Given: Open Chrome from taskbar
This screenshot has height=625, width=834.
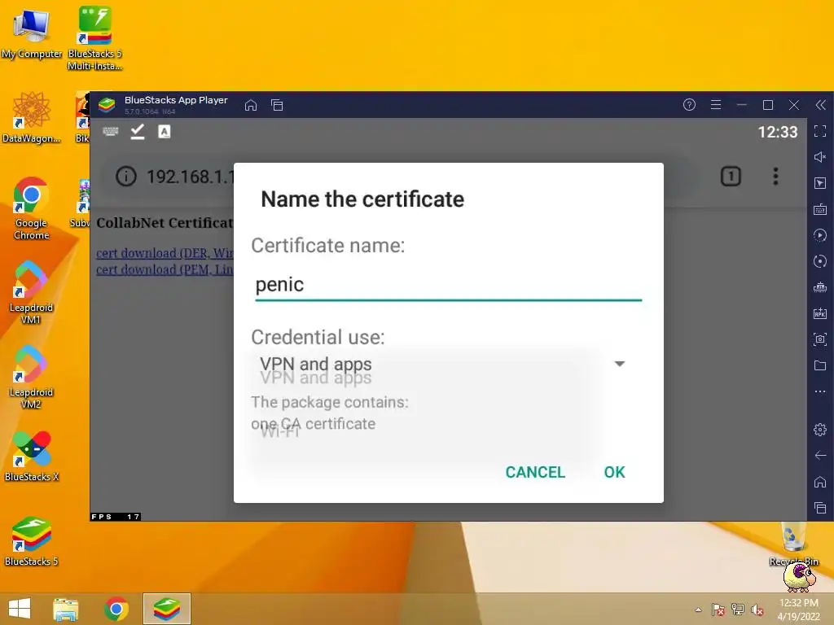Looking at the screenshot, I should tap(116, 609).
